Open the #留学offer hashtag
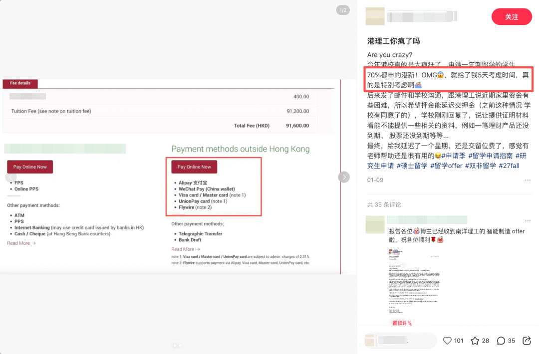This screenshot has height=354, width=539. coord(446,166)
